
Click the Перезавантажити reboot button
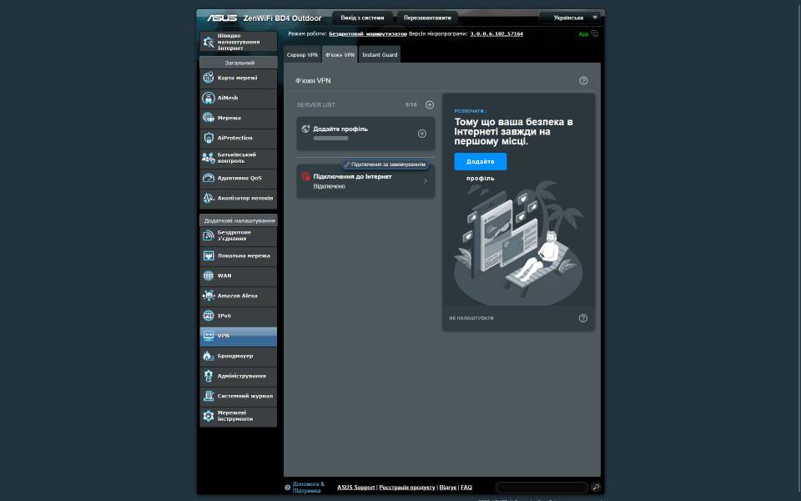[427, 18]
